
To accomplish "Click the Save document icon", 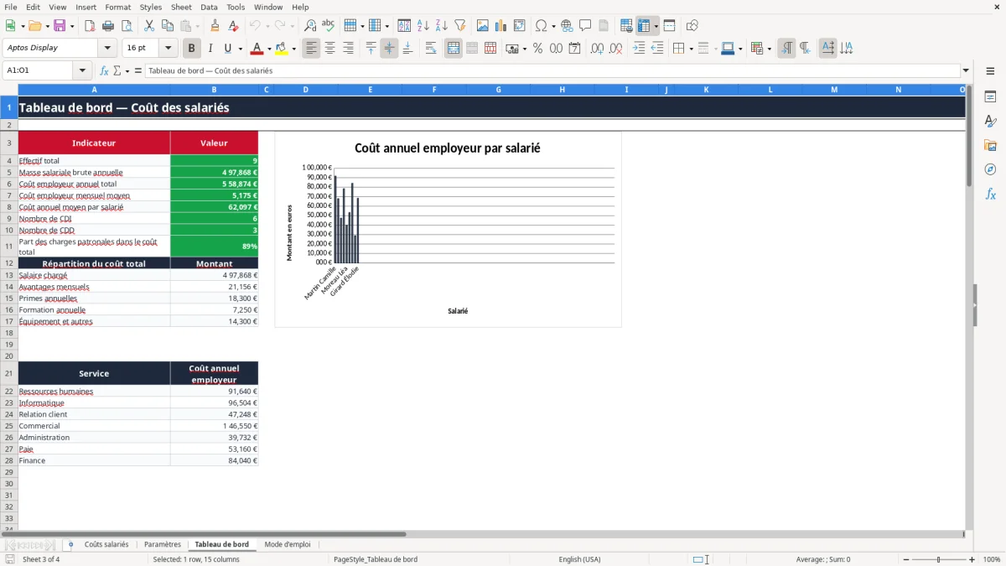I will 60,26.
